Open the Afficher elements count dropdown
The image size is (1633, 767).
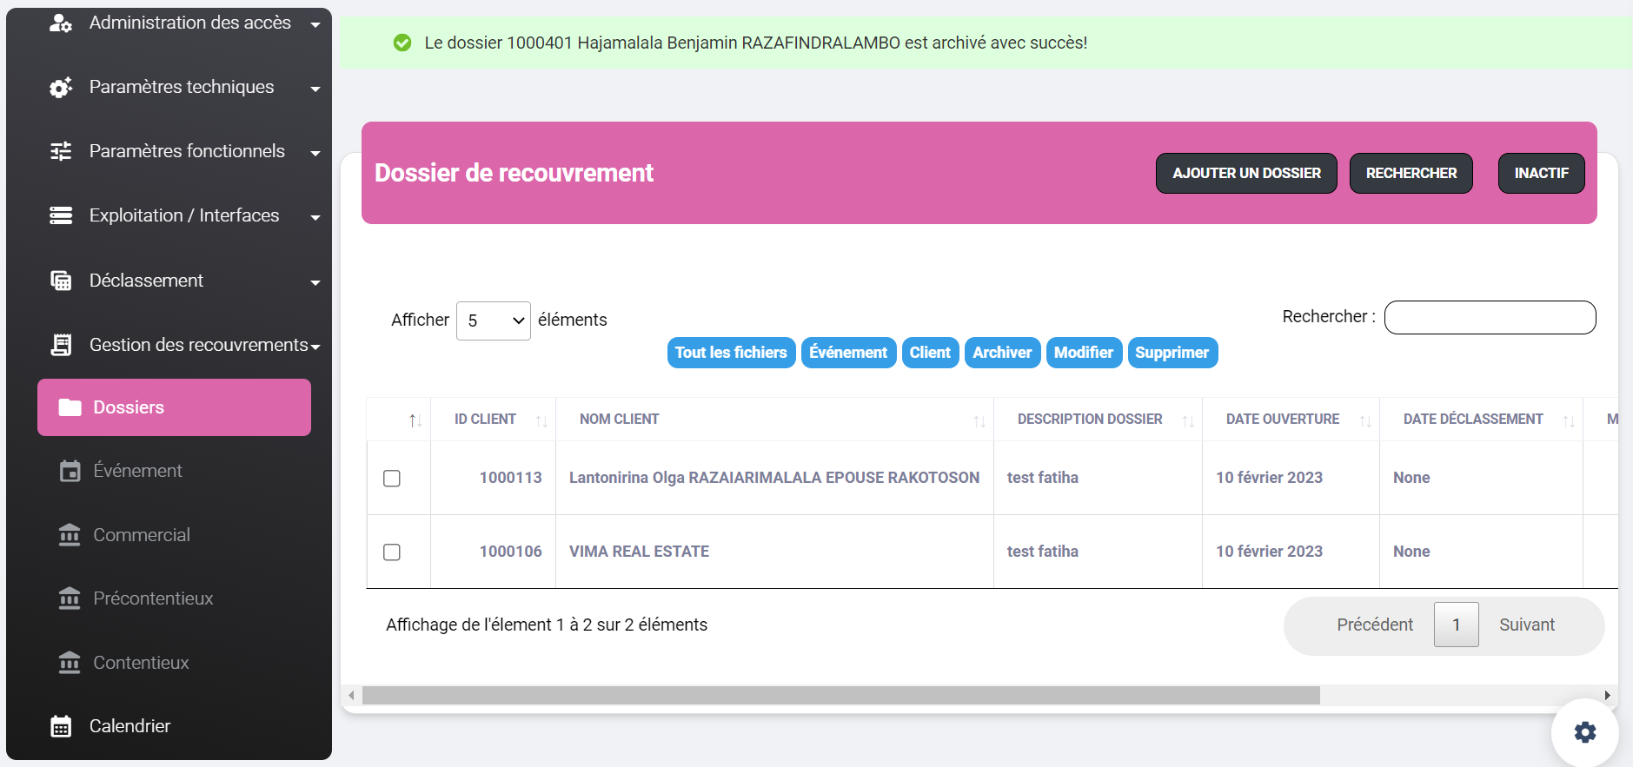493,321
